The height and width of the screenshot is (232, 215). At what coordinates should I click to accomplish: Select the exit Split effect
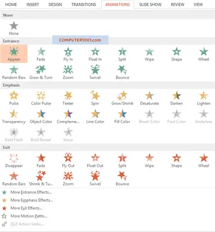click(122, 160)
